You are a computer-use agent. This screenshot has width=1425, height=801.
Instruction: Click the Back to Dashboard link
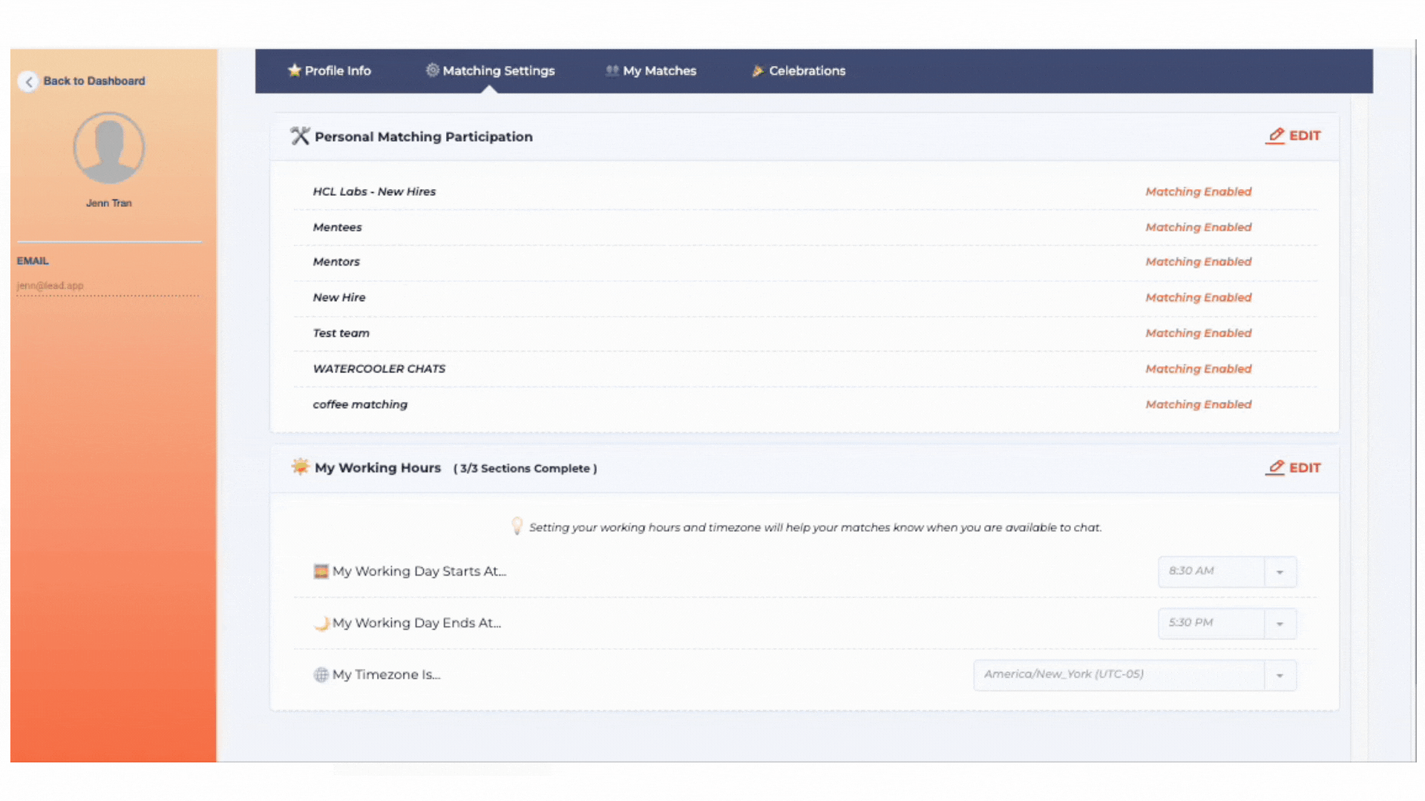94,81
